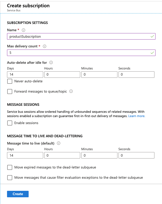Check Move expired messages to dead-letter subqueue
Image resolution: width=162 pixels, height=204 pixels.
click(x=10, y=167)
